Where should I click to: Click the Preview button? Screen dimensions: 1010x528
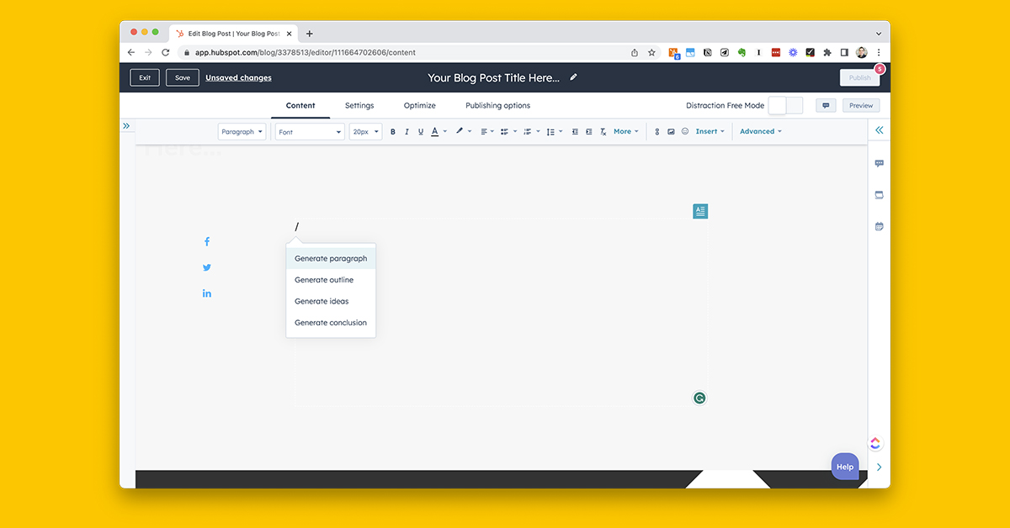tap(861, 106)
